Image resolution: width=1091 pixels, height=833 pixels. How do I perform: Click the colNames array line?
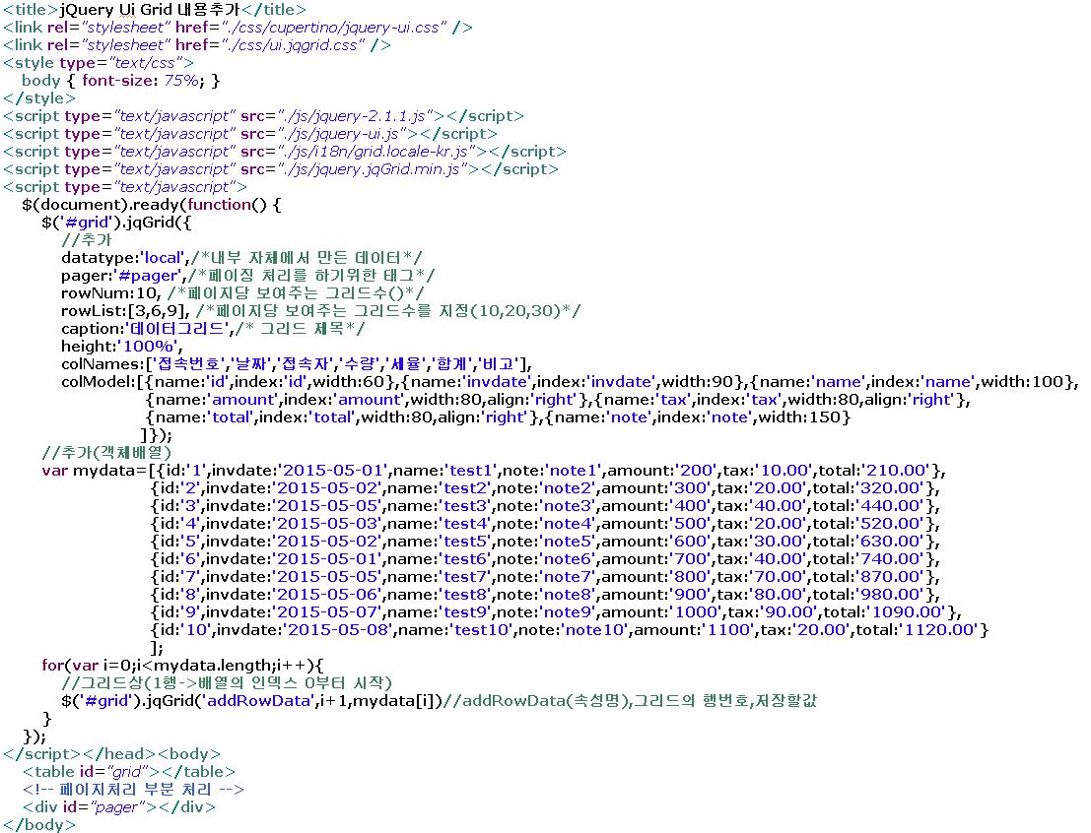click(297, 364)
